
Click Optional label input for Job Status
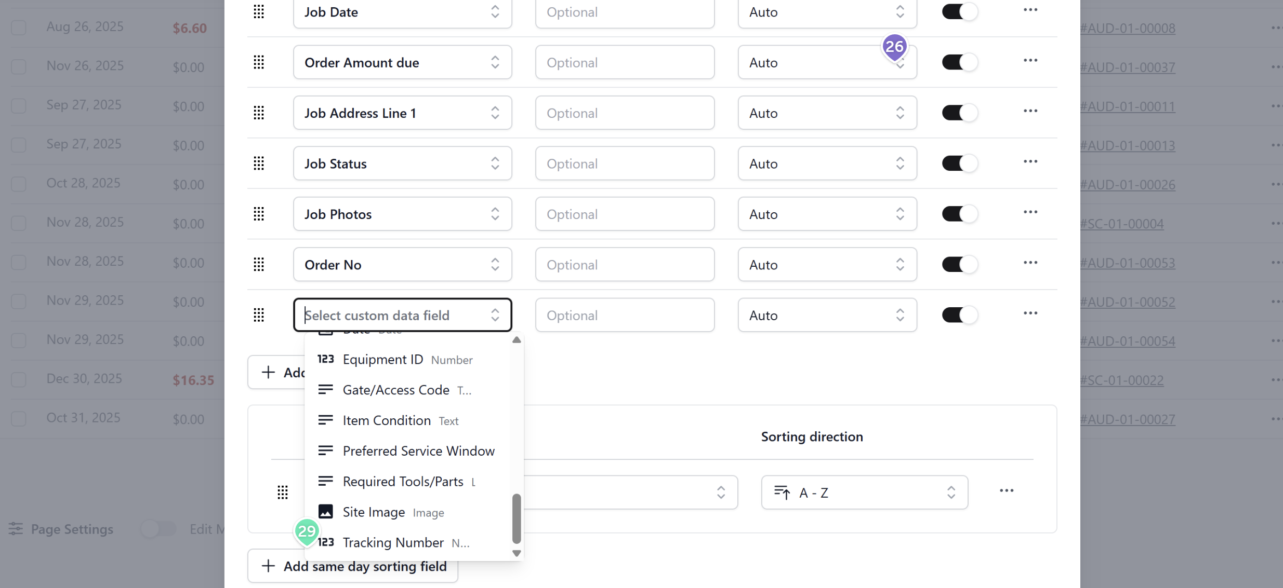coord(625,163)
